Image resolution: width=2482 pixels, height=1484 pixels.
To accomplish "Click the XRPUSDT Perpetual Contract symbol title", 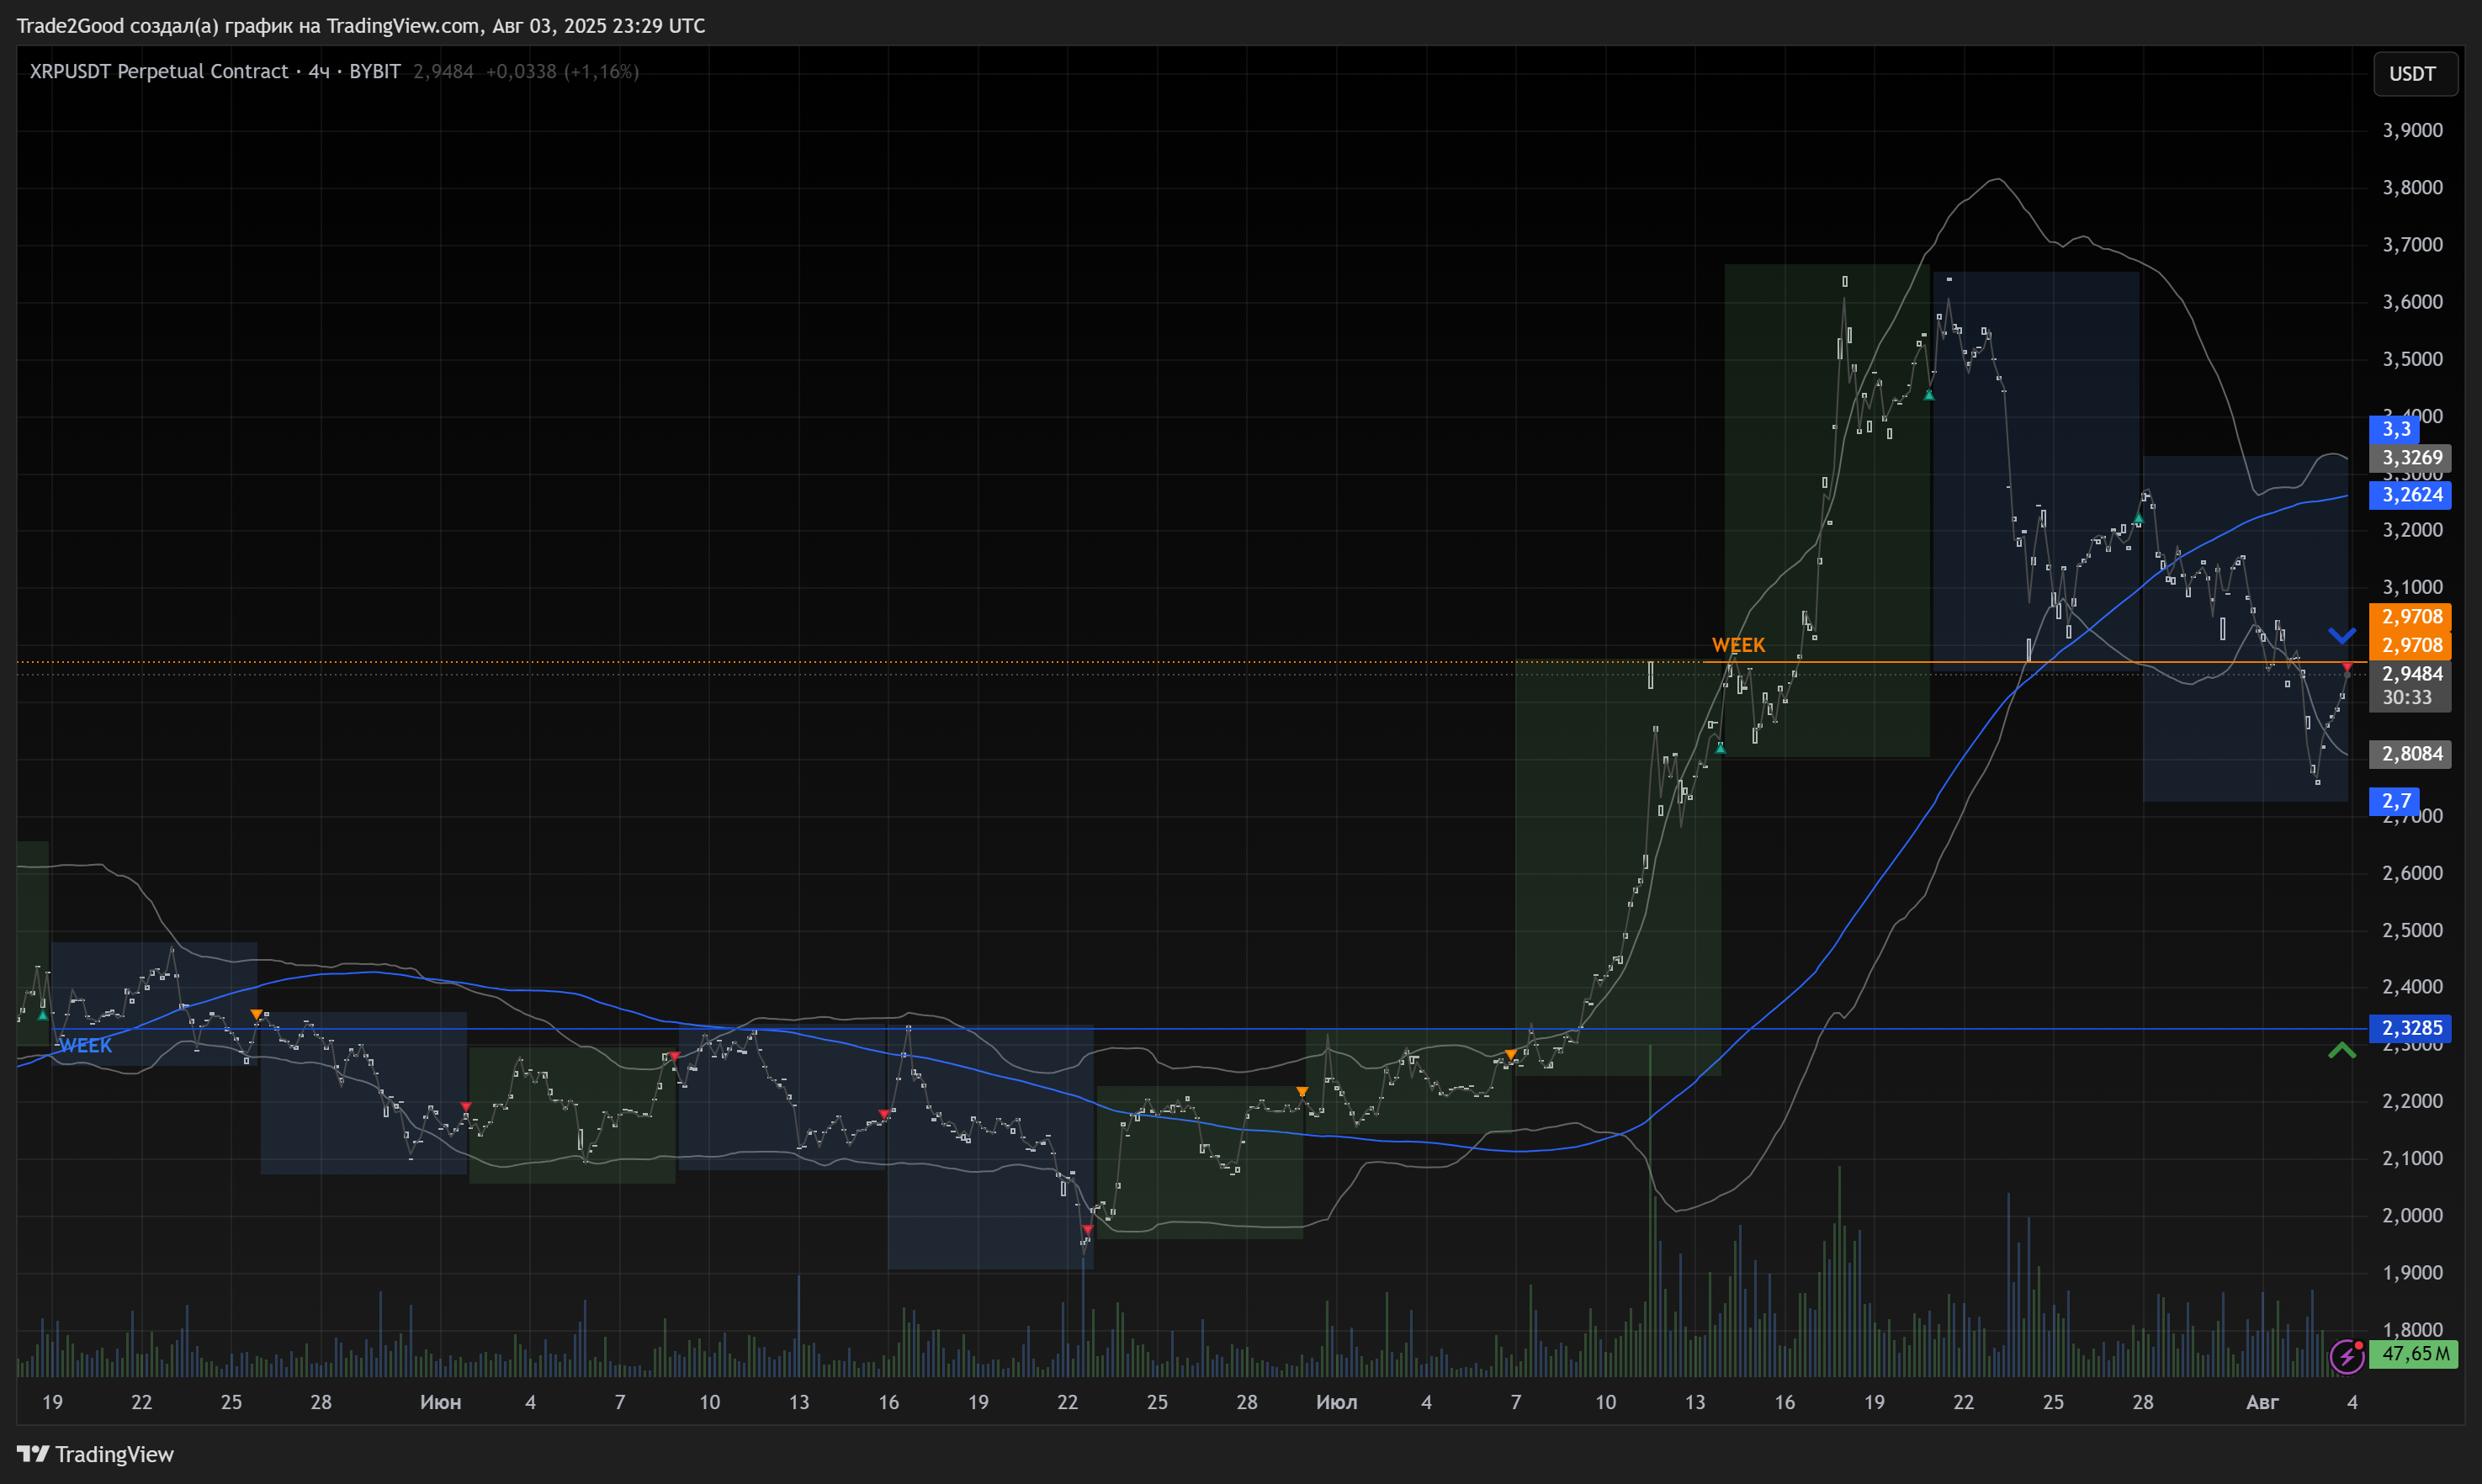I will click(159, 71).
